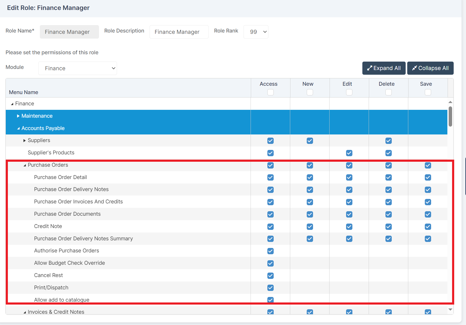
Task: Toggle Save permission for Purchase Order Detail
Action: tap(428, 177)
